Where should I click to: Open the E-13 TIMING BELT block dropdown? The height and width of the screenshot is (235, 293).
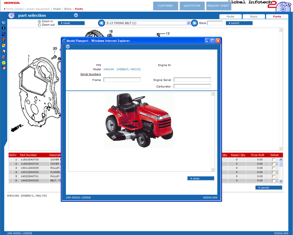coord(148,23)
